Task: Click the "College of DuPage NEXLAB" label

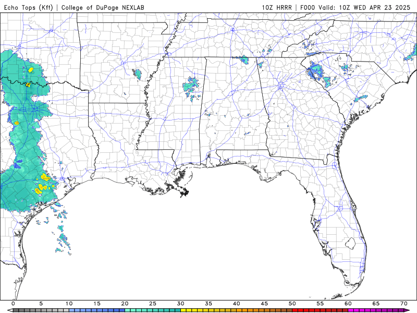Action: [x=103, y=7]
